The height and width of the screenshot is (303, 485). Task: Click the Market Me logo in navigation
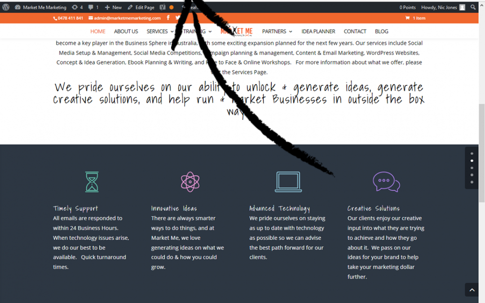point(237,31)
